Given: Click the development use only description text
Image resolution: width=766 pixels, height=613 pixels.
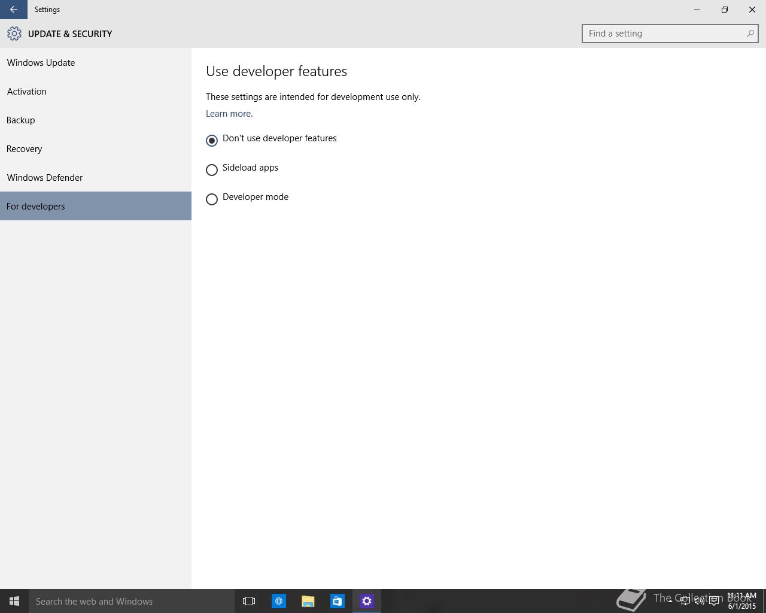Looking at the screenshot, I should 313,97.
